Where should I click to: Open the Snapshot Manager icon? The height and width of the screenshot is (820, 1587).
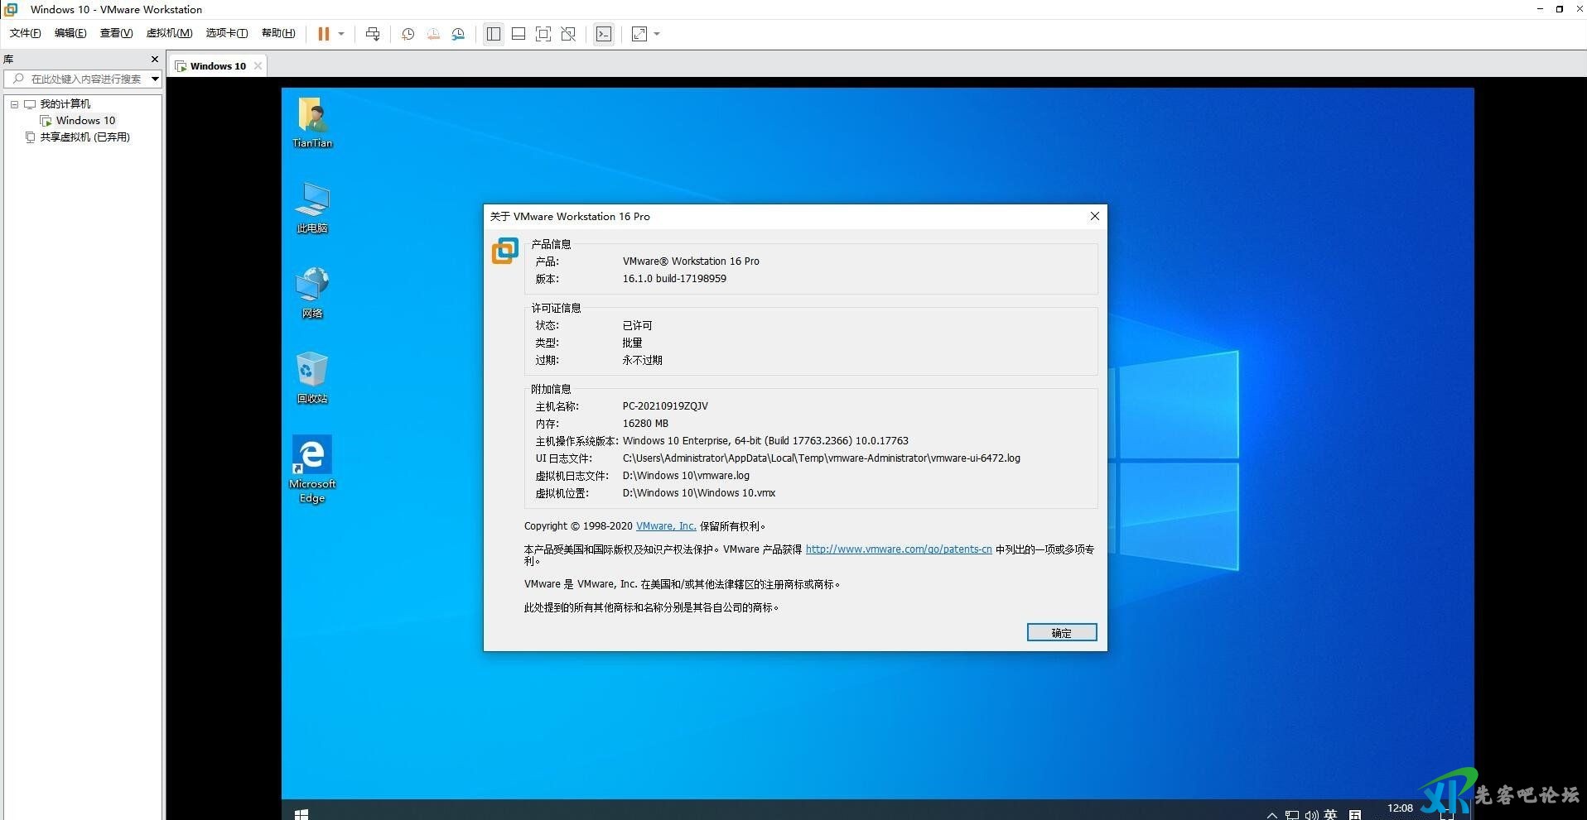[x=458, y=34]
